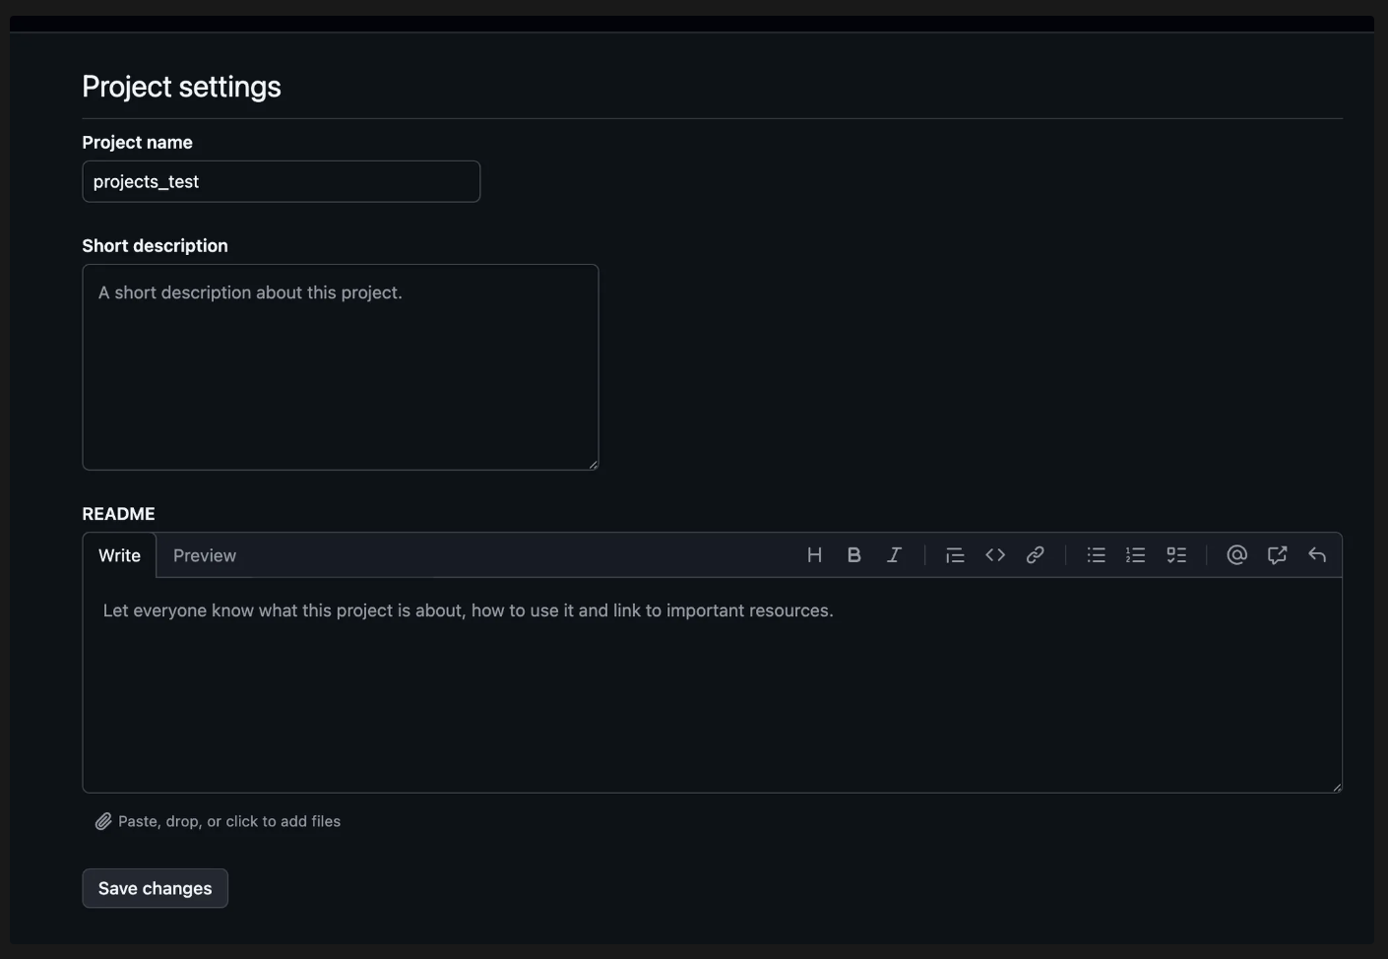Create a numbered list in README

point(1135,554)
